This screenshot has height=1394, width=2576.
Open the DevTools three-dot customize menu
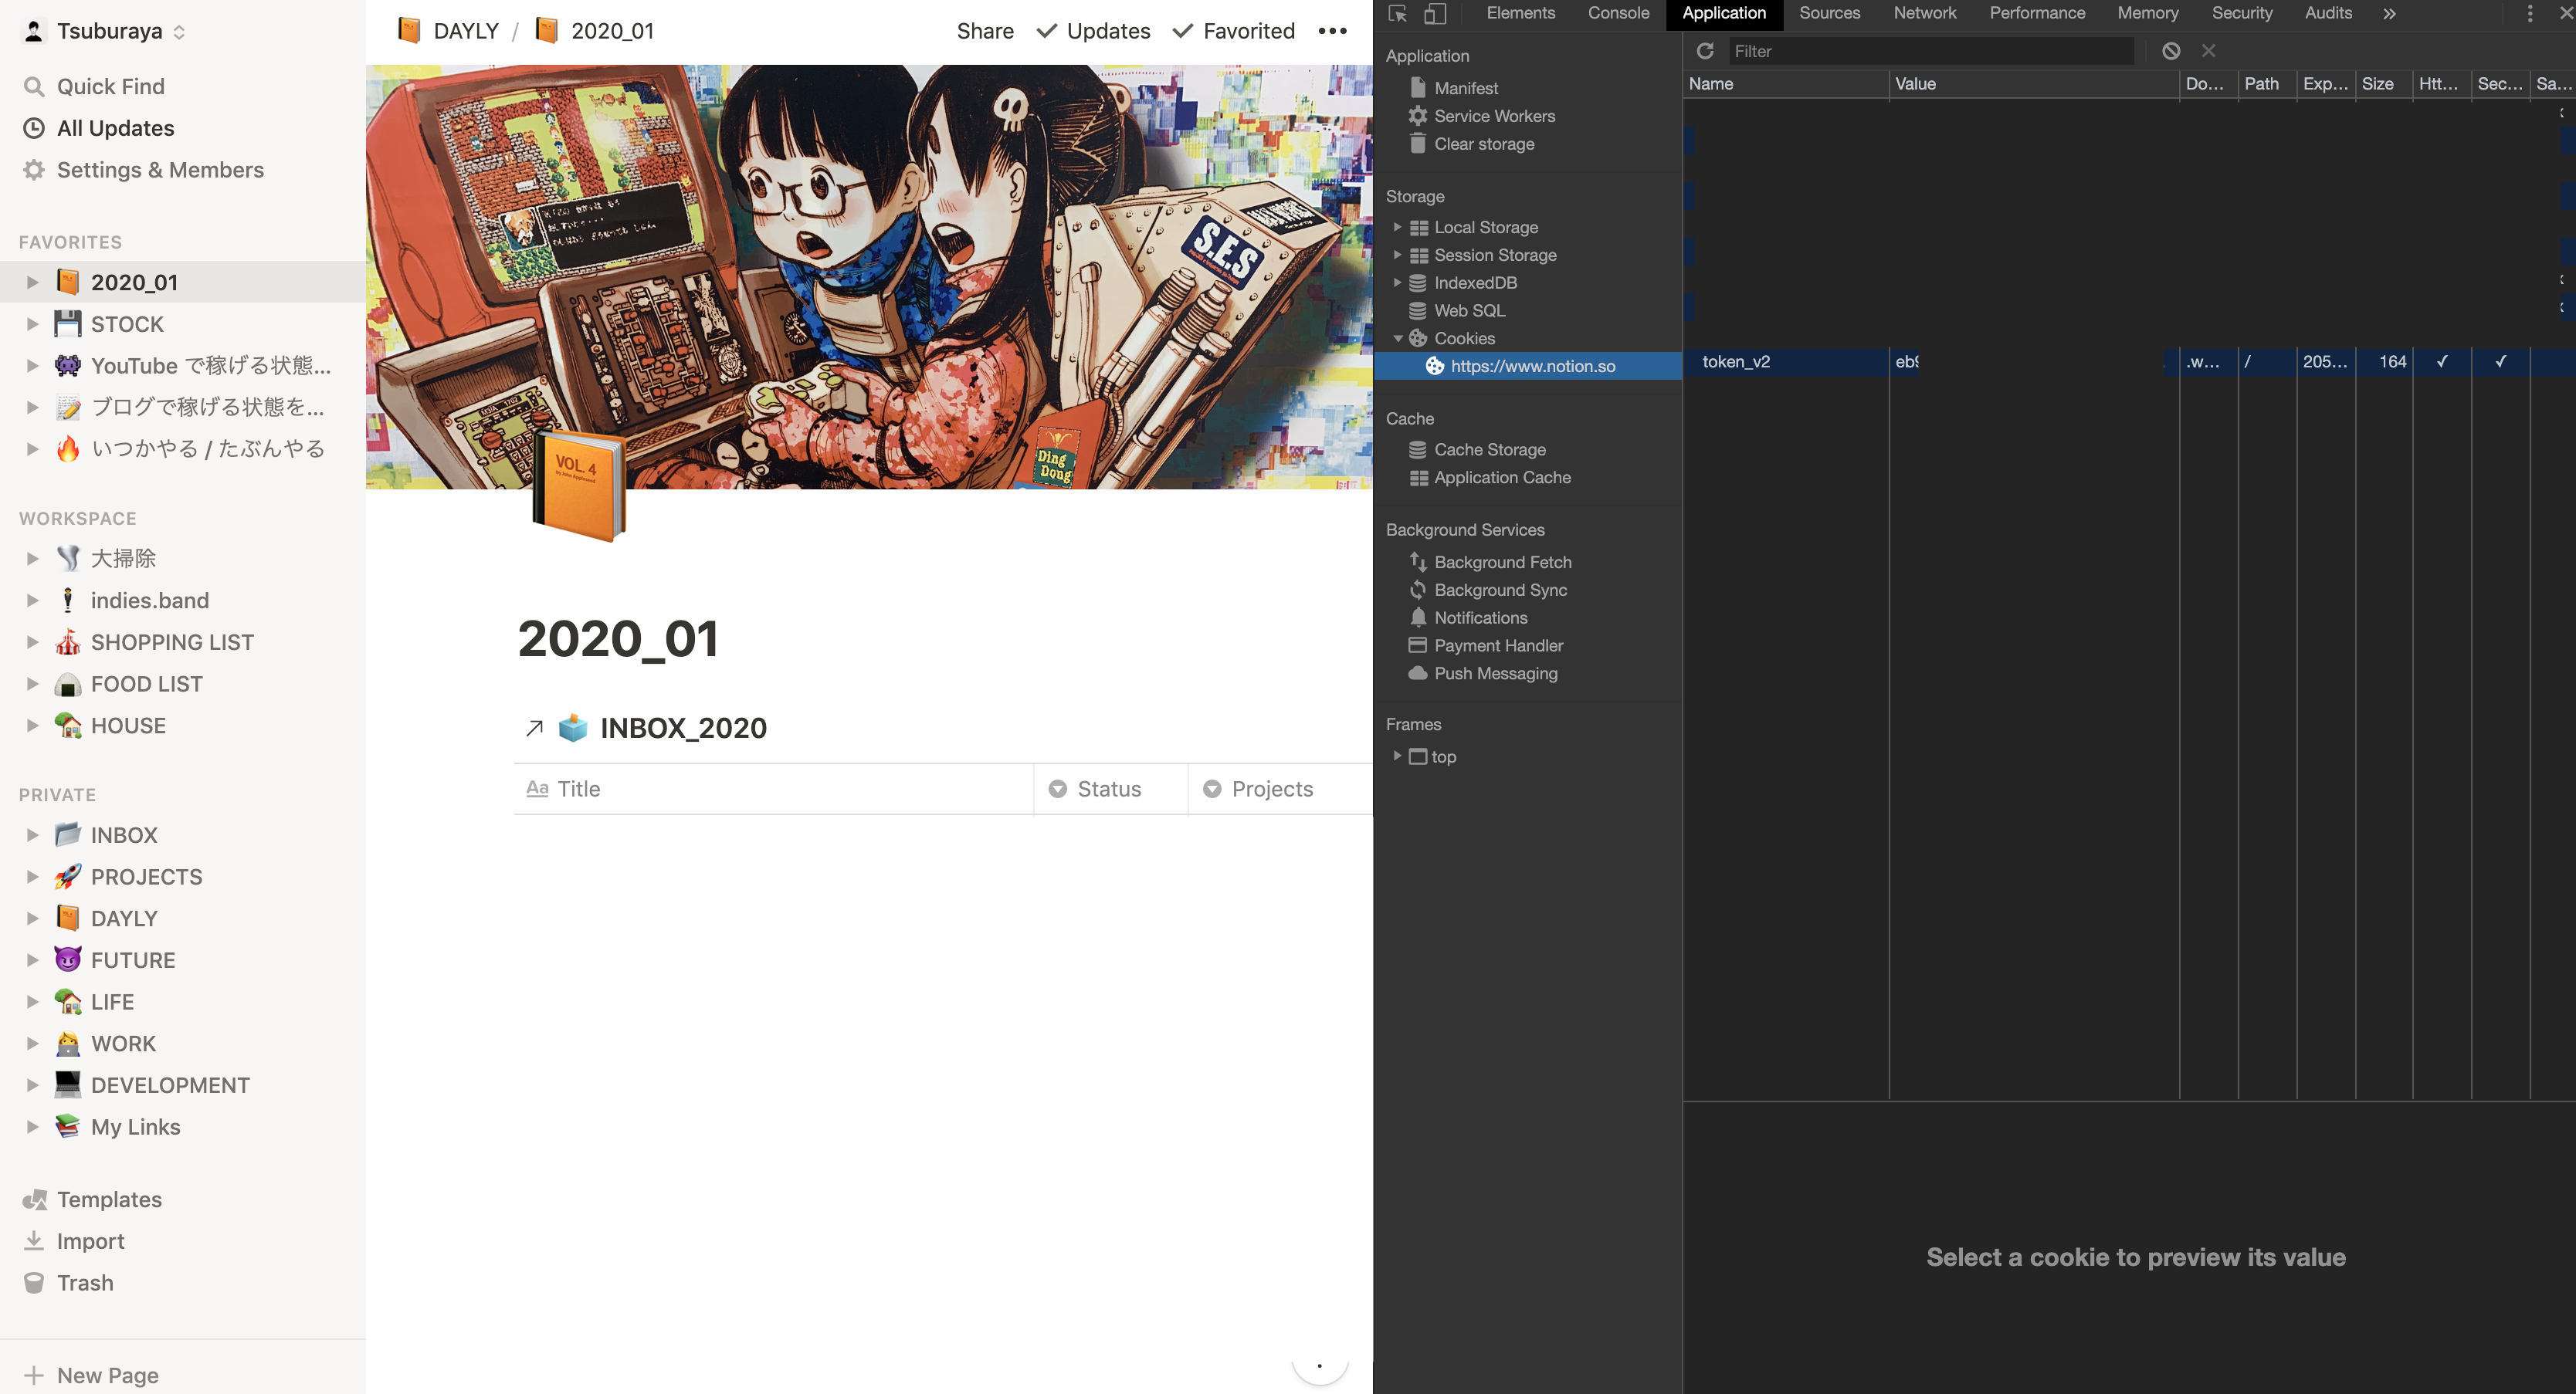click(2529, 14)
